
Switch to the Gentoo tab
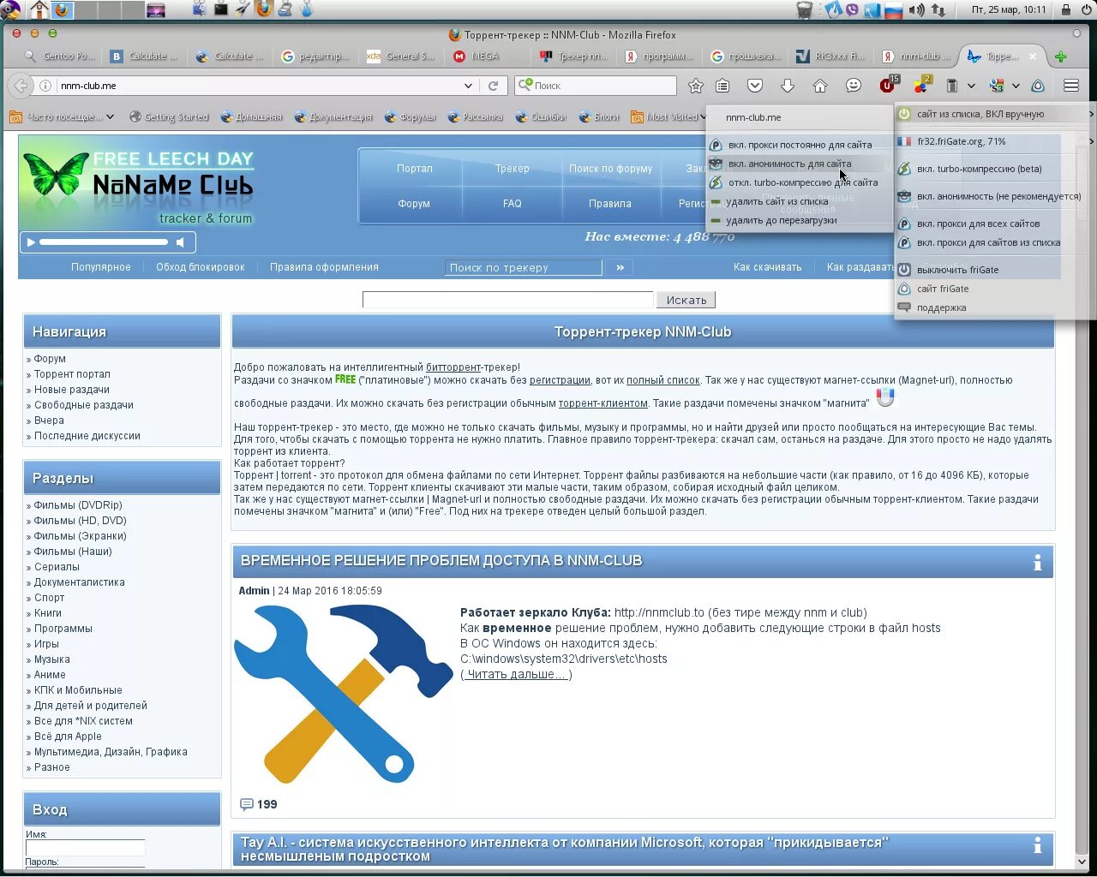pyautogui.click(x=60, y=57)
